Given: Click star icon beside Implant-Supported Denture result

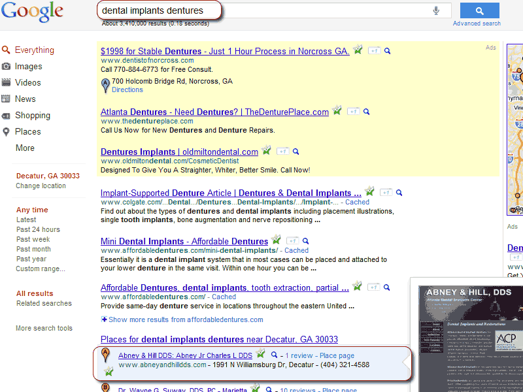Looking at the screenshot, I should [x=369, y=191].
